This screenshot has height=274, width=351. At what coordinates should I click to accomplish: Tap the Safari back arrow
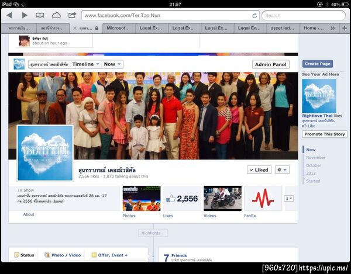(9, 15)
